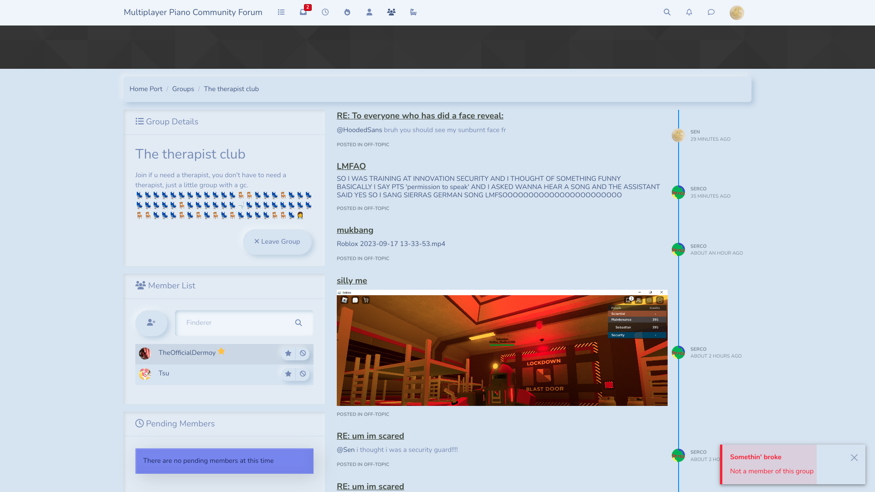
Task: Click the @Sen mention
Action: click(x=345, y=450)
